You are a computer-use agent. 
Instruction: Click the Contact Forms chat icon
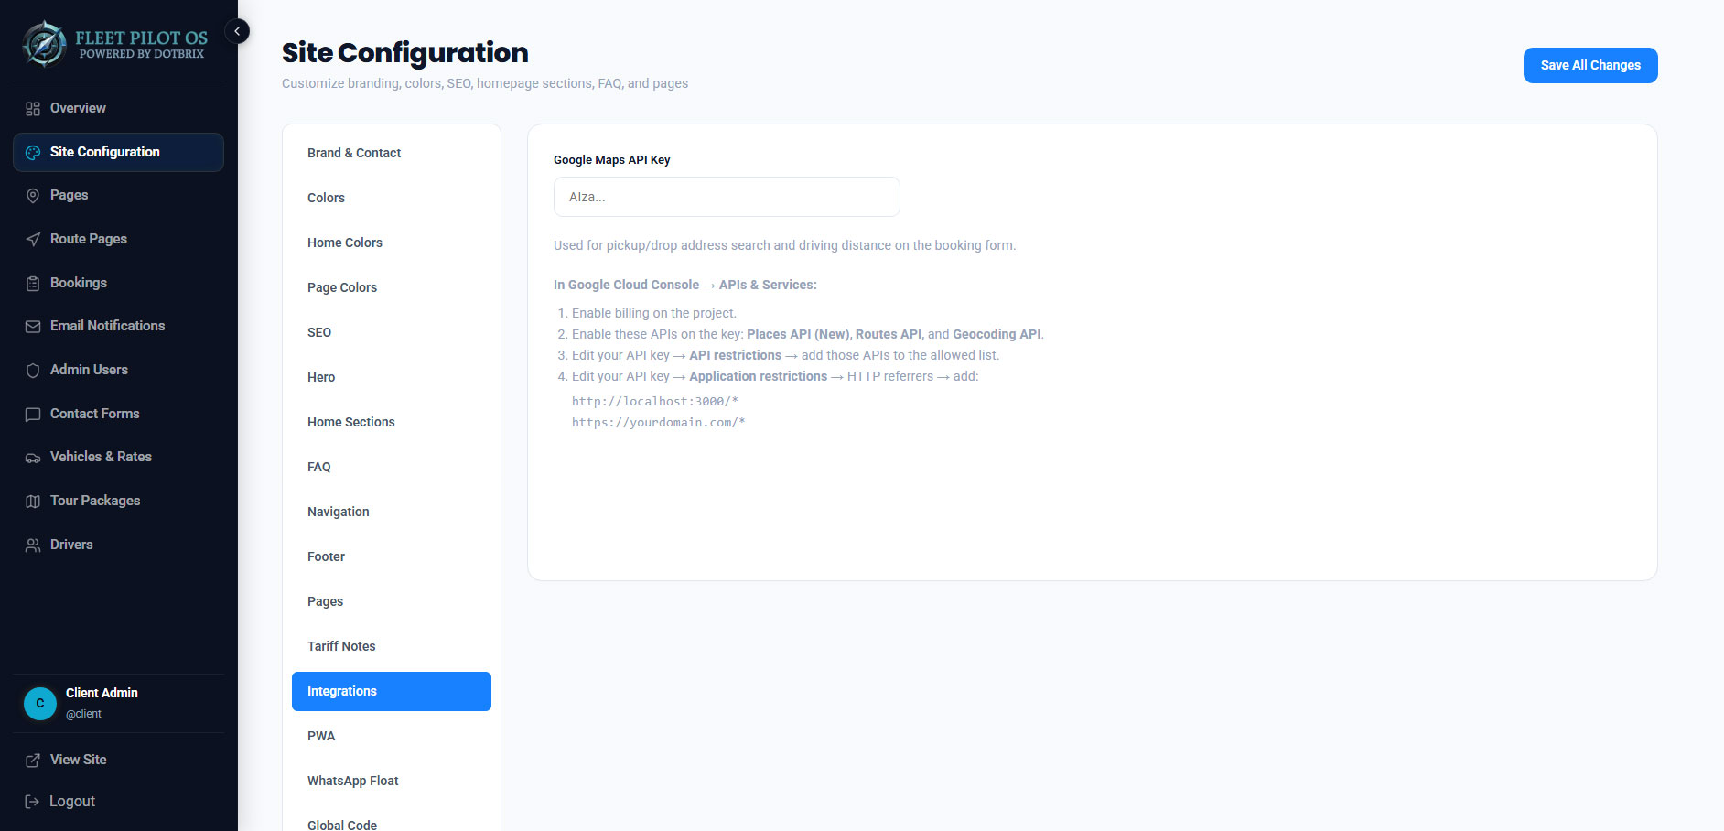[33, 415]
